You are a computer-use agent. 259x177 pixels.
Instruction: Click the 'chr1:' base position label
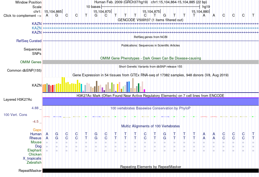(x=37, y=11)
